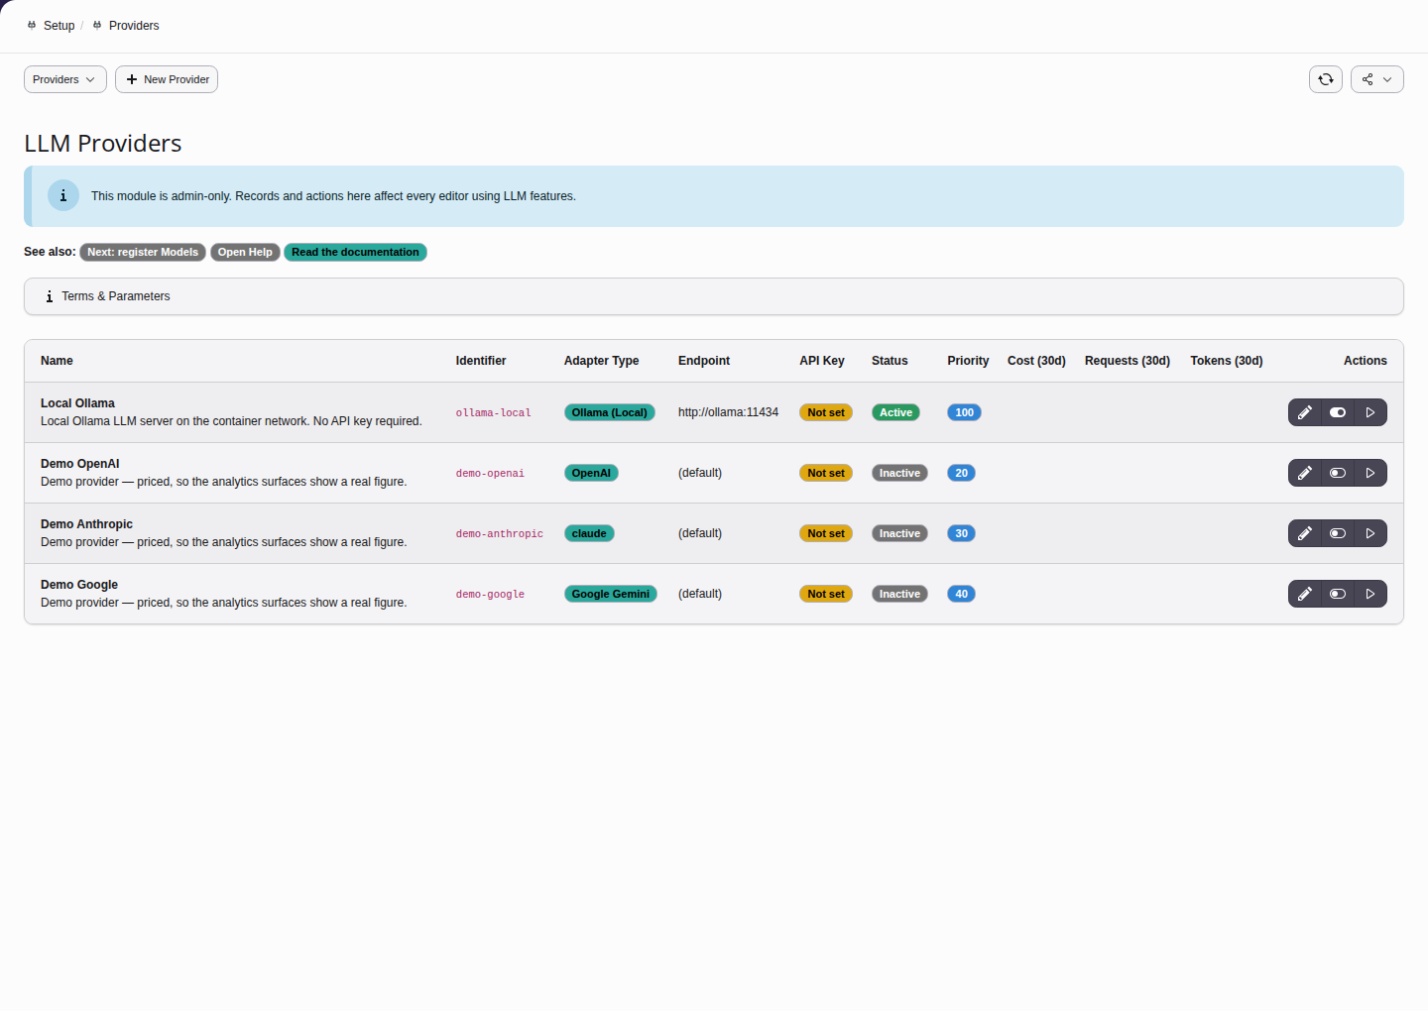The width and height of the screenshot is (1428, 1011).
Task: Click the ollama-local identifier
Action: click(x=493, y=413)
